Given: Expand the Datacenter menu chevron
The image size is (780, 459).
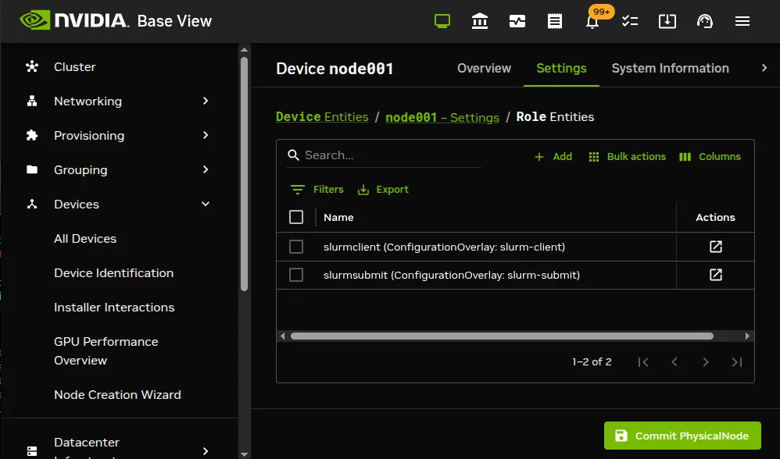Looking at the screenshot, I should pyautogui.click(x=206, y=451).
